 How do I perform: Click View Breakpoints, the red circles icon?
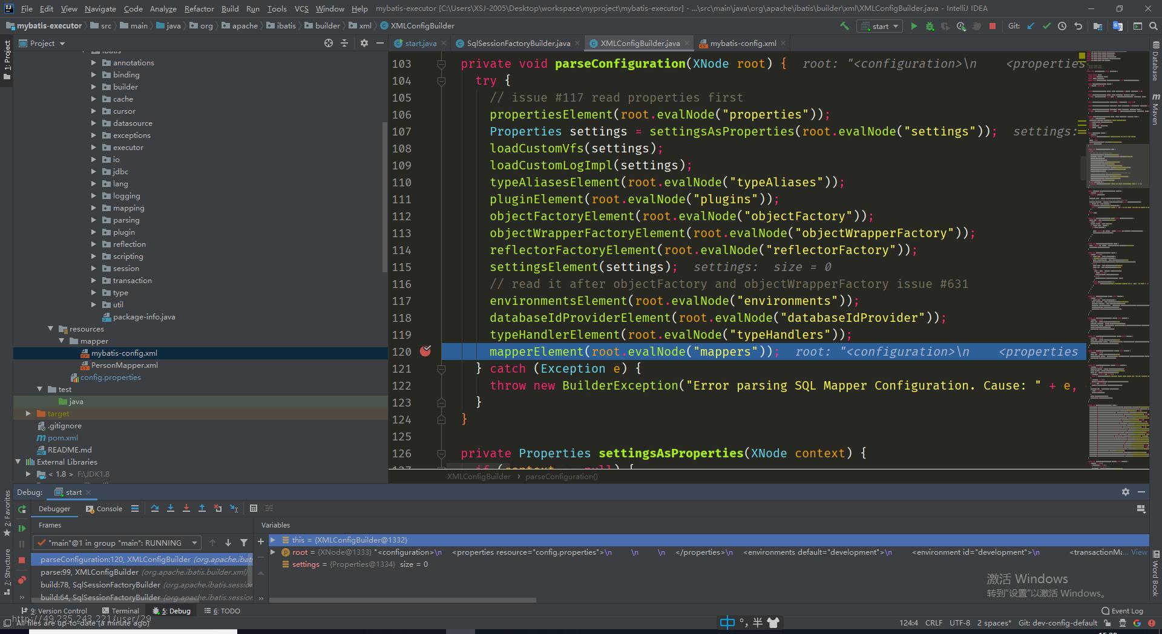point(22,580)
